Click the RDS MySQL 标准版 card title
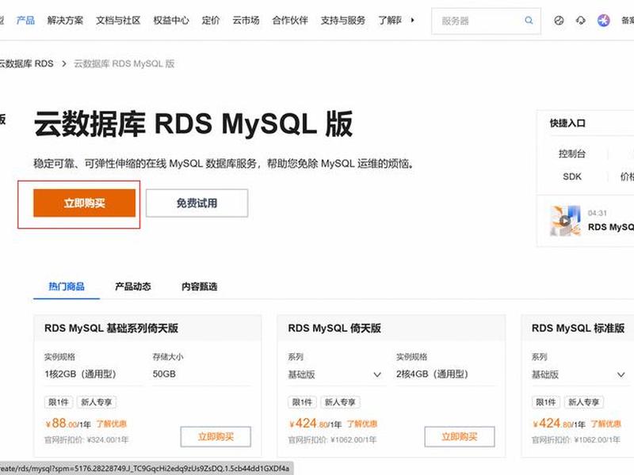634x475 pixels. click(x=579, y=328)
